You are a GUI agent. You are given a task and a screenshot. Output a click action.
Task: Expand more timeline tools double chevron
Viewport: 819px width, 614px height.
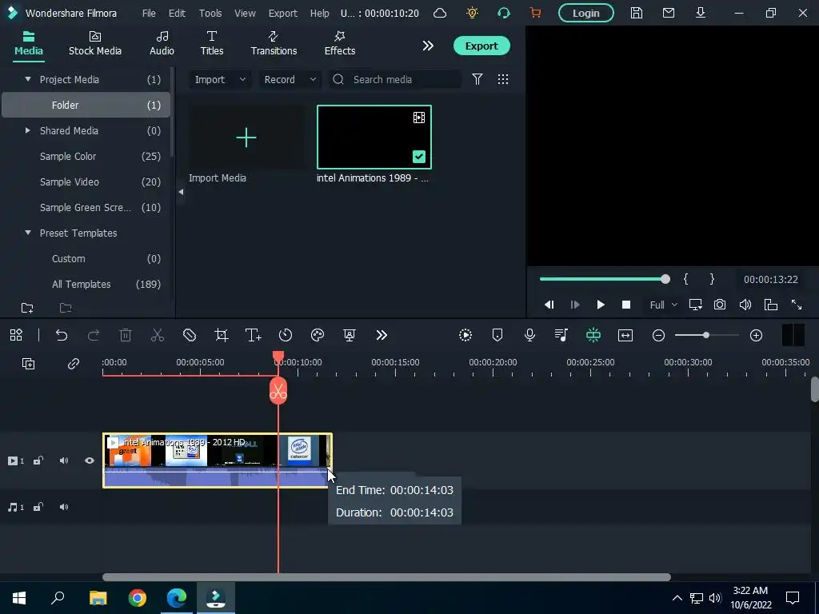point(382,335)
